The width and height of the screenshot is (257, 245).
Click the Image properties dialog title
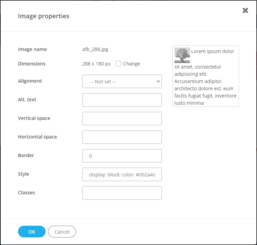(44, 16)
